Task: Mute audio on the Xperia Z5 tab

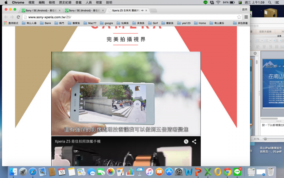Action: (x=142, y=11)
